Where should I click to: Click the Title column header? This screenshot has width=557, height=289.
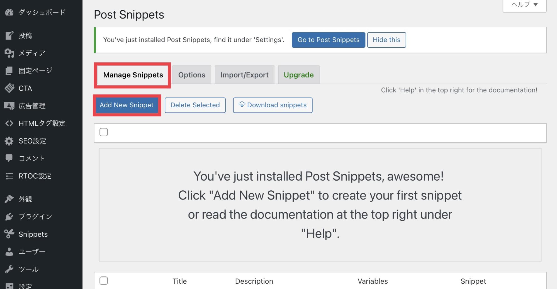pyautogui.click(x=179, y=281)
